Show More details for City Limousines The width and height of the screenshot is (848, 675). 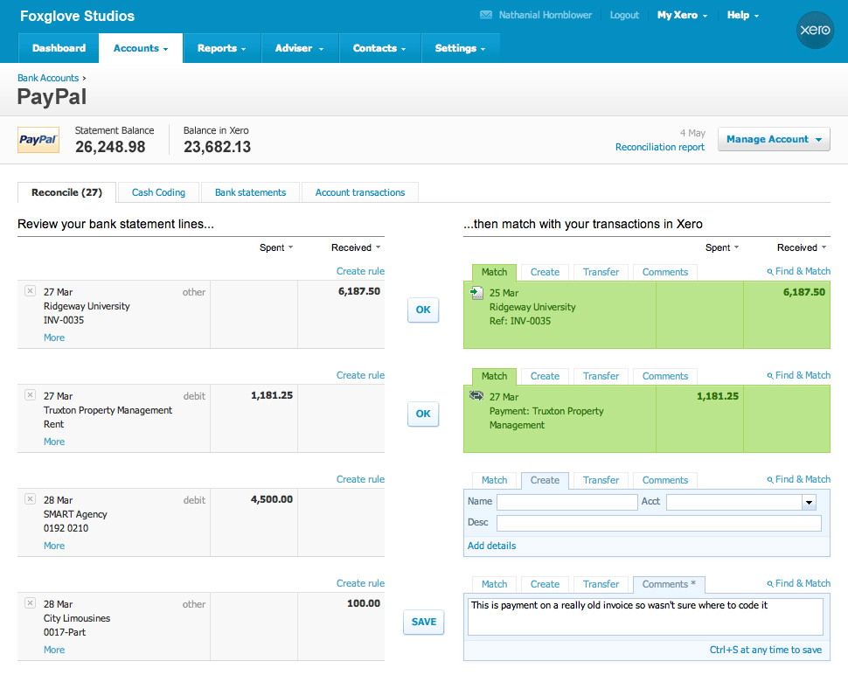click(54, 650)
